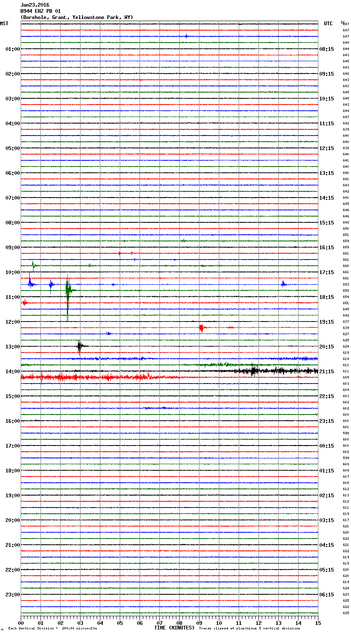Click minute tick 00 on bottom axis
The height and width of the screenshot is (634, 351).
point(21,623)
